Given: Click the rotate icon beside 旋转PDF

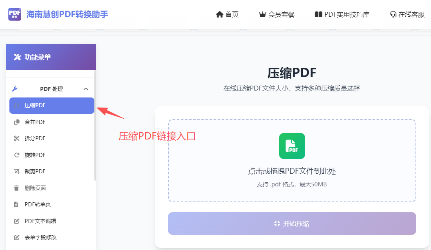Looking at the screenshot, I should click(x=17, y=155).
